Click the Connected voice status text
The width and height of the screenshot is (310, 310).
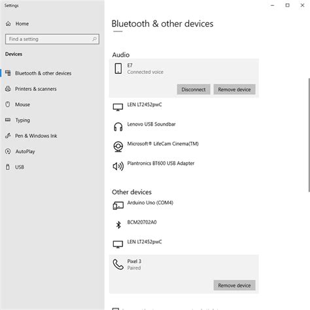click(x=145, y=72)
